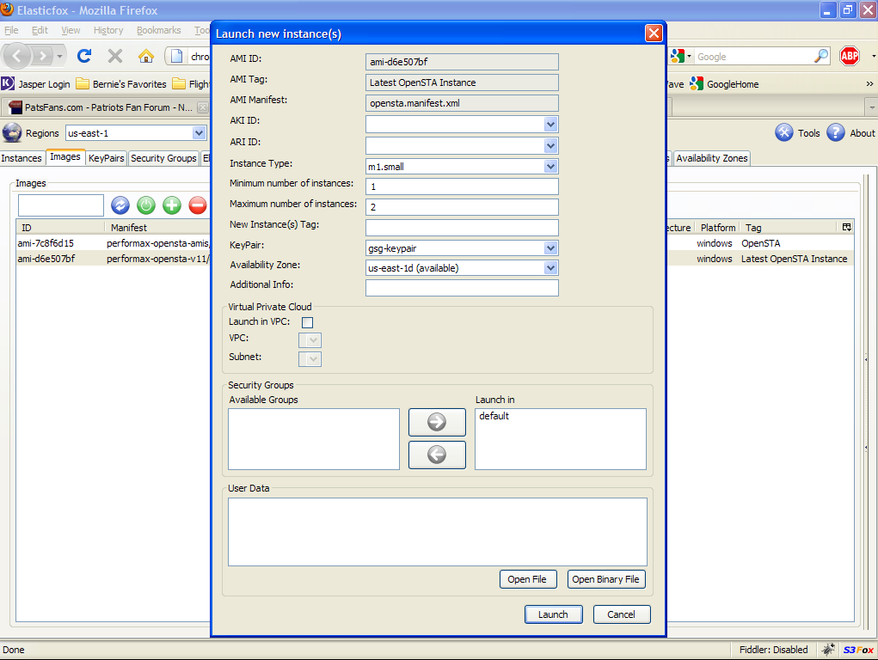
Task: Click Firefox reload page icon
Action: tap(84, 56)
